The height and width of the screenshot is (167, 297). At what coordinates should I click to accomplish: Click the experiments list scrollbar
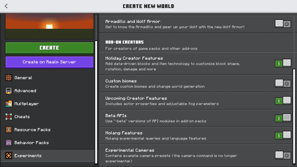(294, 116)
